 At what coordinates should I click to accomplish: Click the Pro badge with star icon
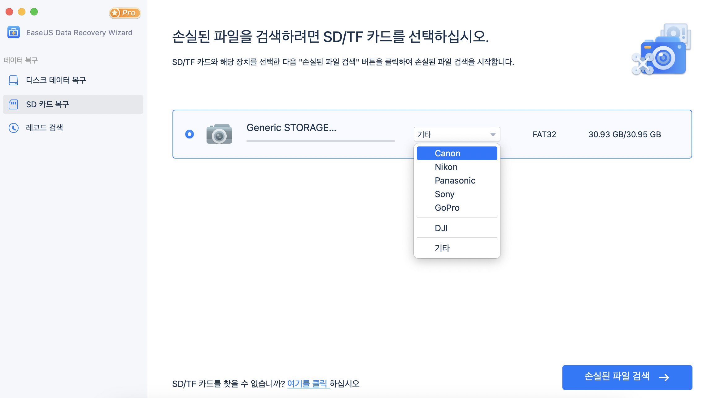point(125,13)
